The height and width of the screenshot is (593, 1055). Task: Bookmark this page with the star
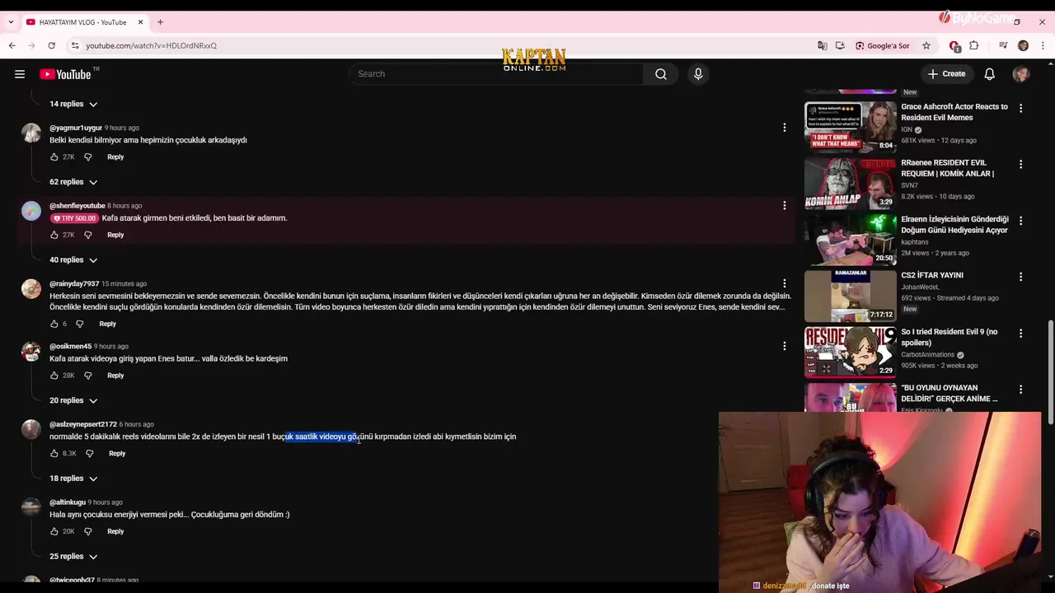(926, 45)
